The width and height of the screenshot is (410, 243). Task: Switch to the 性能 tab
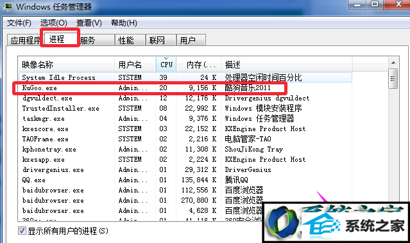click(x=130, y=40)
